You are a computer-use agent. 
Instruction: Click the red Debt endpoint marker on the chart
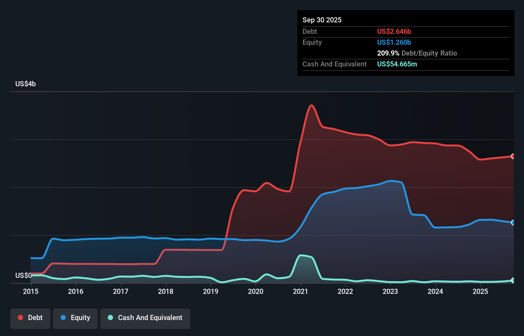513,157
